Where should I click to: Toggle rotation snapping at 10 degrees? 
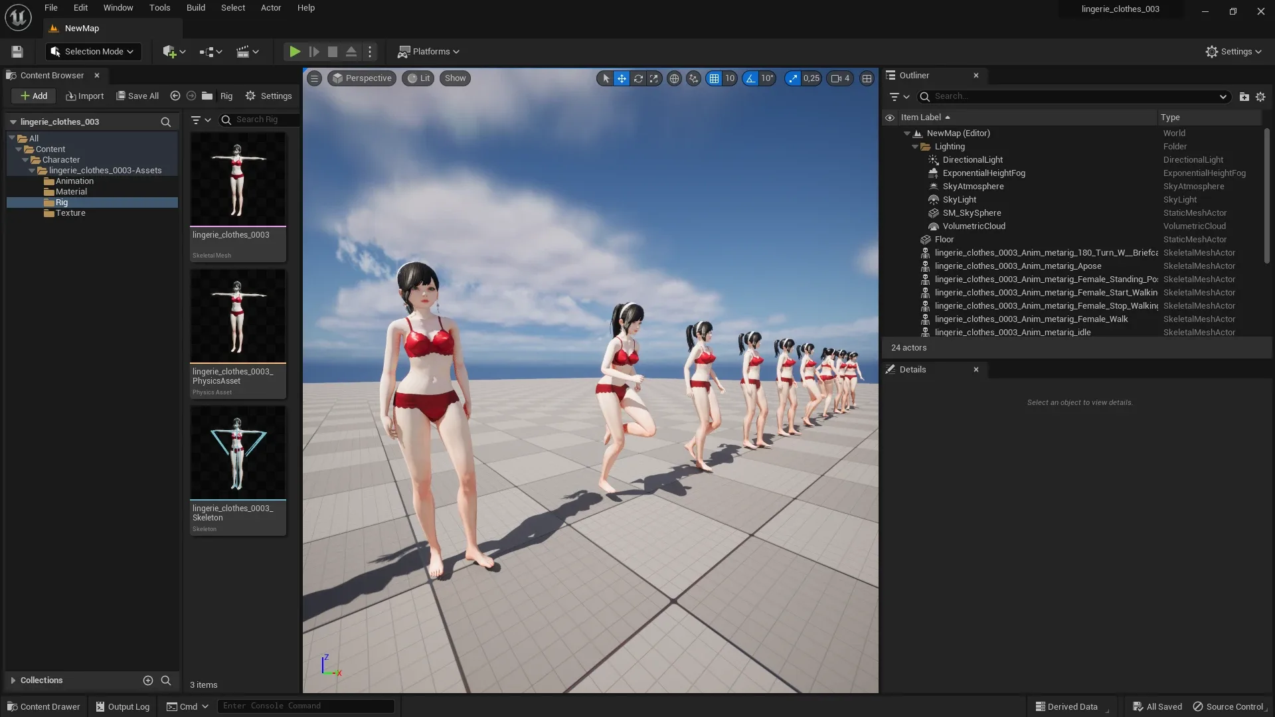coord(760,78)
